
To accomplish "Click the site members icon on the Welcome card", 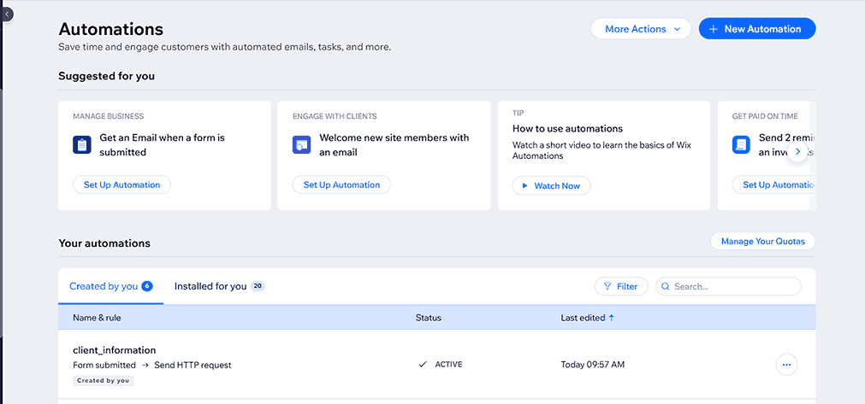I will (301, 144).
